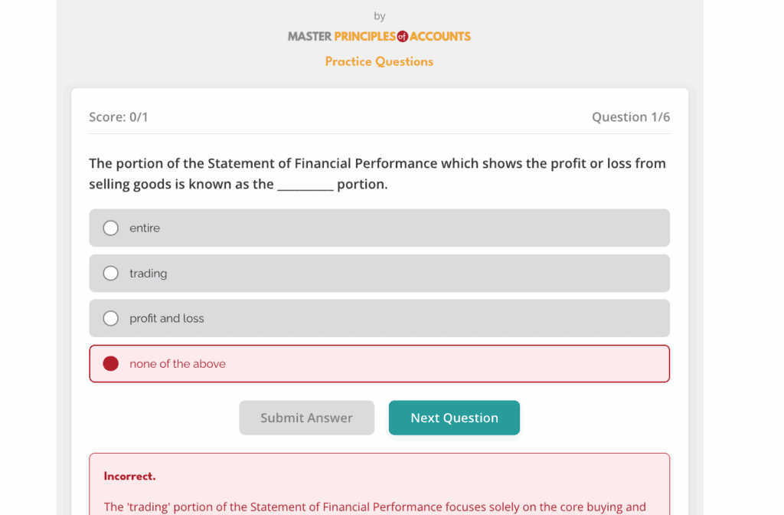
Task: Click the 'none of the above' label text
Action: [x=178, y=364]
